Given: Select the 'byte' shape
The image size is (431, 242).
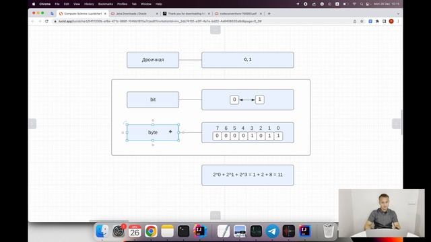Looking at the screenshot, I should (153, 132).
